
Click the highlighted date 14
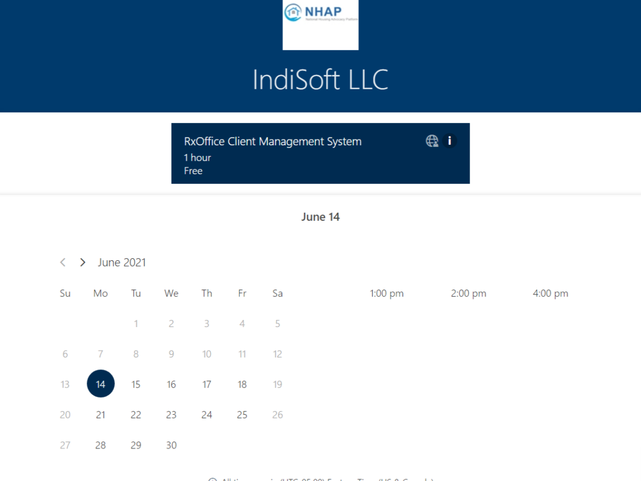100,384
